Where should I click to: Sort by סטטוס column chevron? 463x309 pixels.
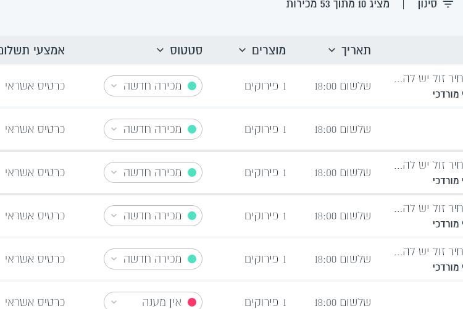tap(160, 50)
